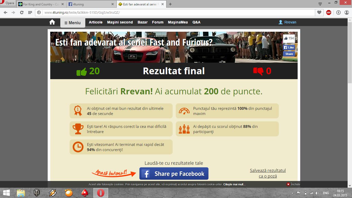Open the Rrevan user profile link
The height and width of the screenshot is (198, 352).
coord(288,22)
